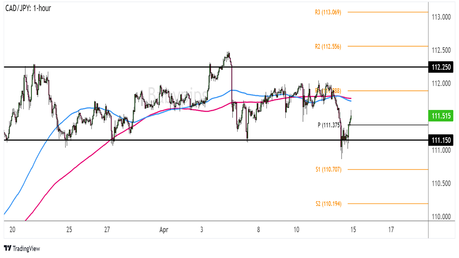This screenshot has width=459, height=258.
Task: Select the 17 date marker on time axis
Action: [391, 230]
